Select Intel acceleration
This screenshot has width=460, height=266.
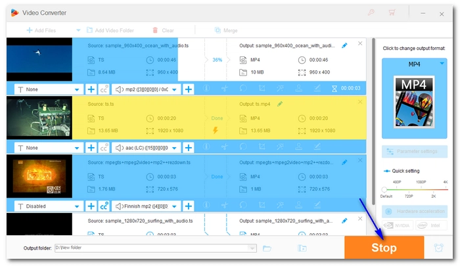pos(431,225)
